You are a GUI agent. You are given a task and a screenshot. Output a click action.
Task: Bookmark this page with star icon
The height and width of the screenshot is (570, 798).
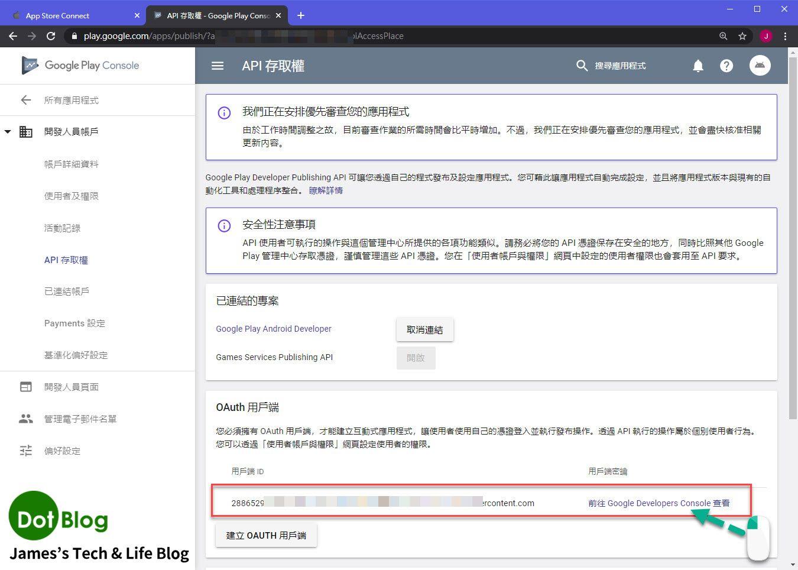742,36
